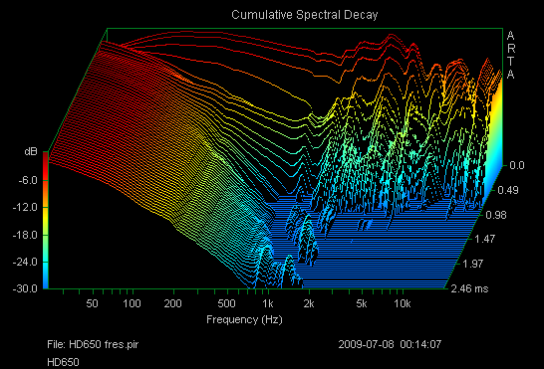Click the 50 Hz frequency tick label

coord(92,303)
